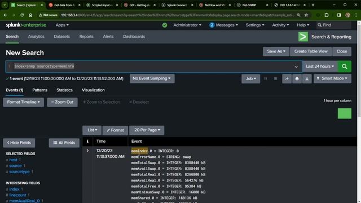361x203 pixels.
Task: Expand search bar with chevron
Action: click(x=296, y=67)
